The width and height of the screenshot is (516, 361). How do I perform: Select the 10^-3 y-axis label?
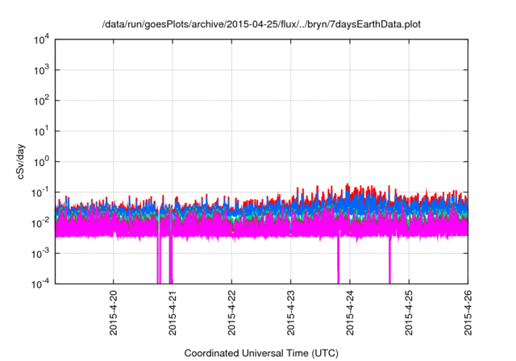40,254
